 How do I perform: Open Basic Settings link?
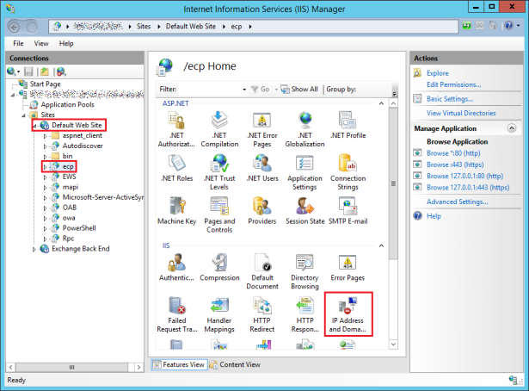tap(450, 99)
